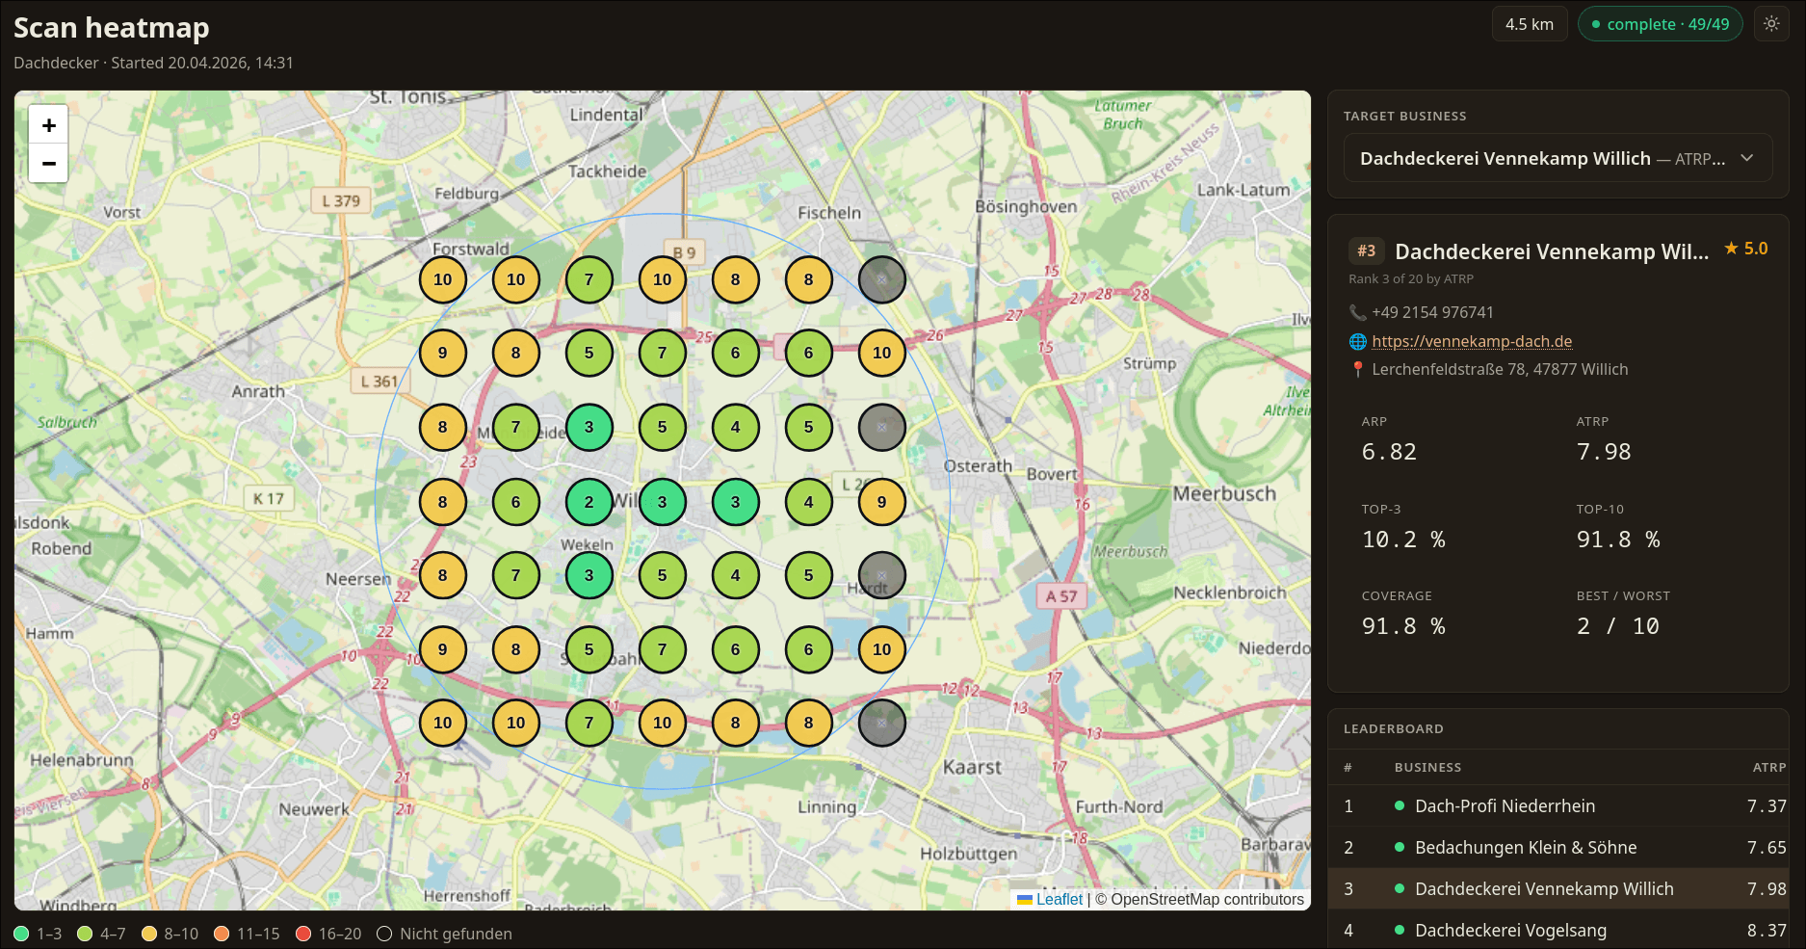This screenshot has width=1806, height=949.
Task: Toggle the light/dark theme sun icon
Action: (x=1771, y=24)
